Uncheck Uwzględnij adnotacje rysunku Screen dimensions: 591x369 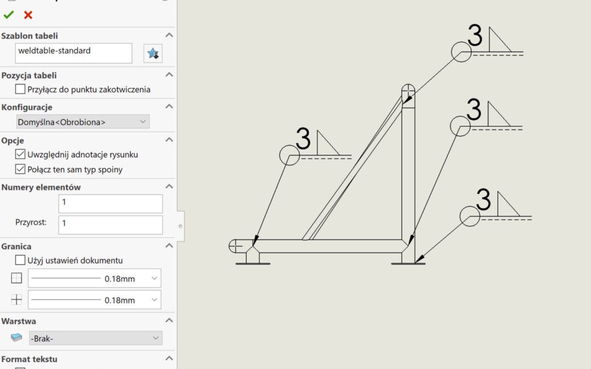(x=20, y=154)
